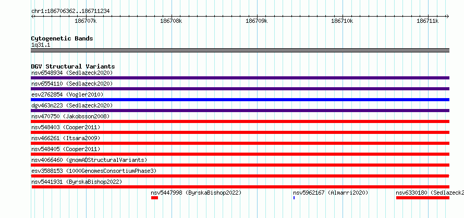Click the chr1:186706362..186711234 coordinate label
The image size is (464, 218).
point(70,11)
